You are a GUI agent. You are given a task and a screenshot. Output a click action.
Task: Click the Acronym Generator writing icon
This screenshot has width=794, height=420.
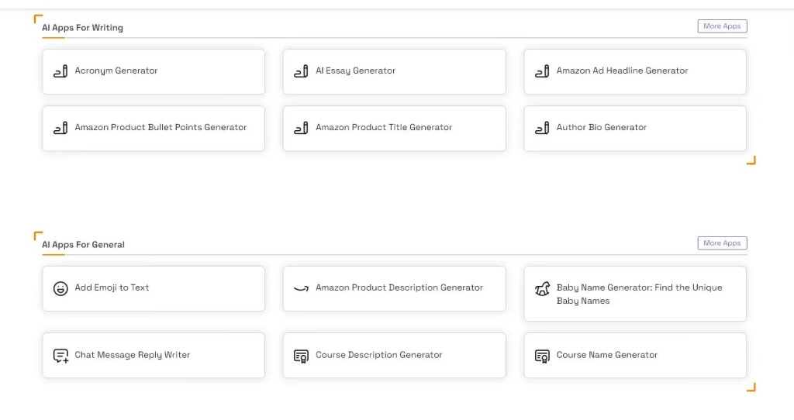[x=60, y=71]
